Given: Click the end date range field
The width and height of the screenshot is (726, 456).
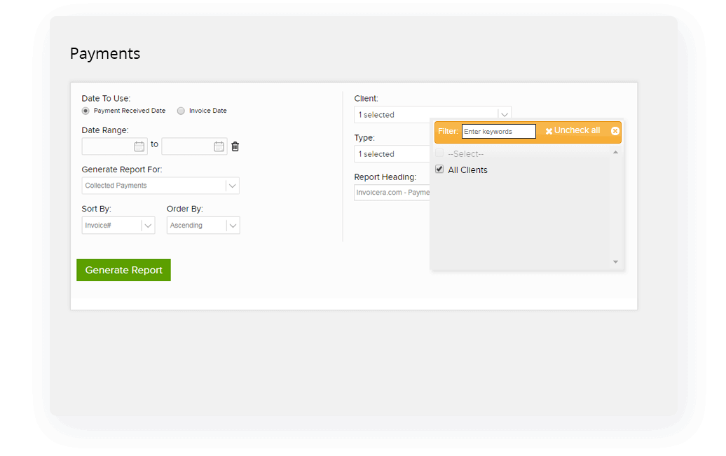Looking at the screenshot, I should click(x=195, y=146).
